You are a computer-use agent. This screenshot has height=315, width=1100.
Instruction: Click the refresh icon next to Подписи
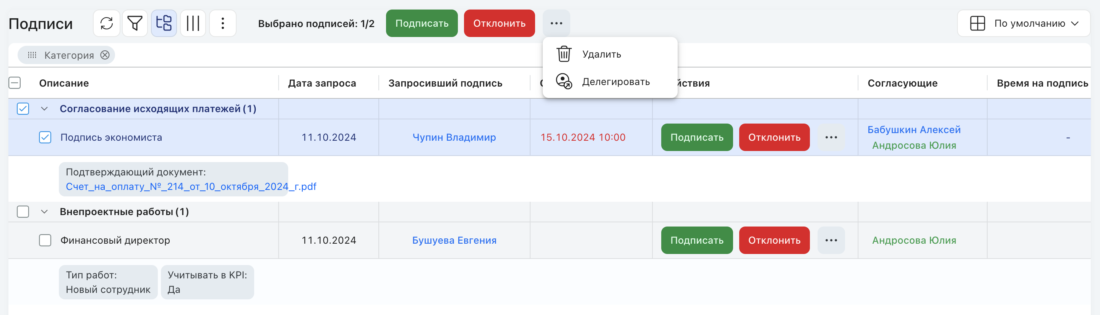coord(106,23)
